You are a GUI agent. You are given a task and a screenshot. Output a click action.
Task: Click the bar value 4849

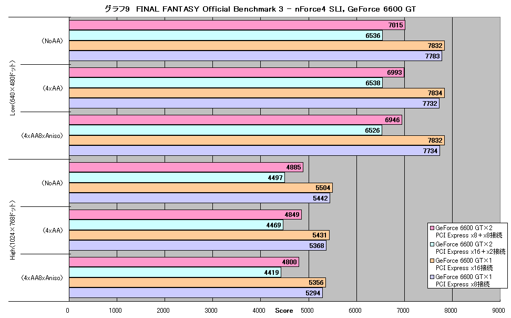coord(292,214)
